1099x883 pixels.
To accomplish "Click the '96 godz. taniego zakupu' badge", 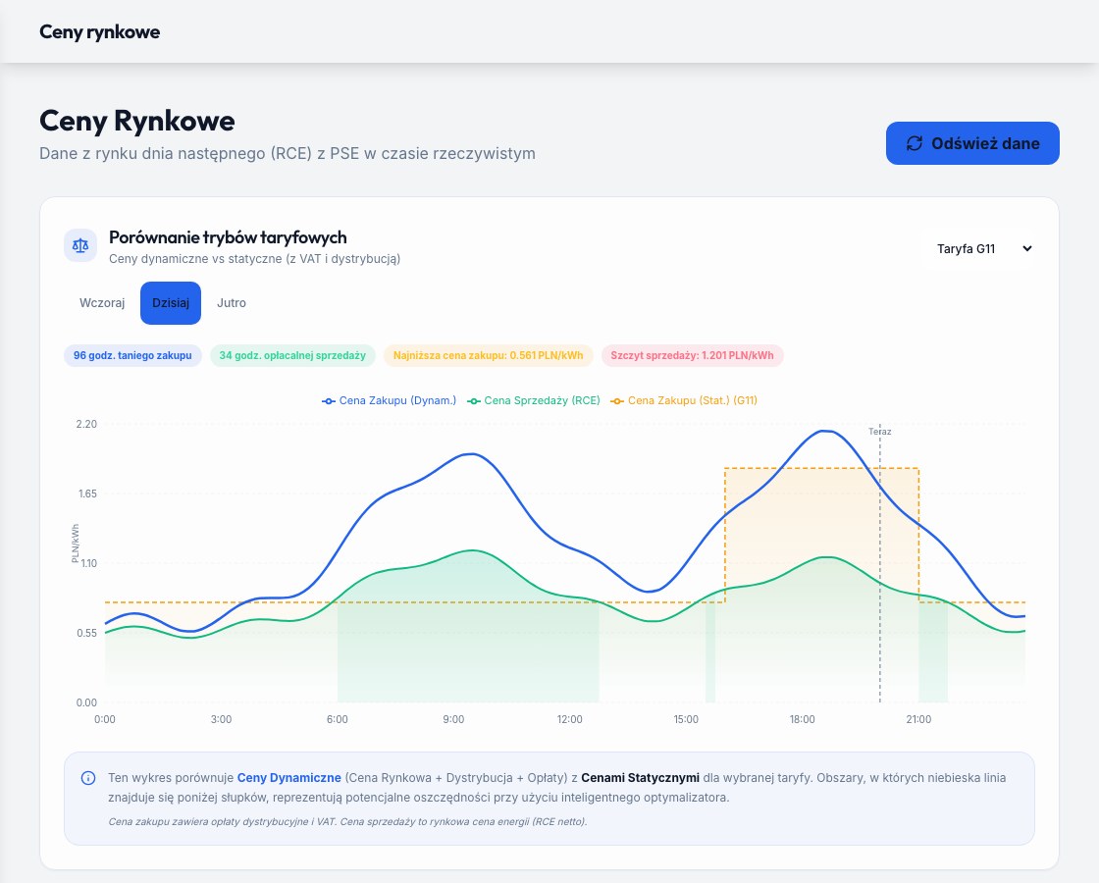I will (132, 355).
